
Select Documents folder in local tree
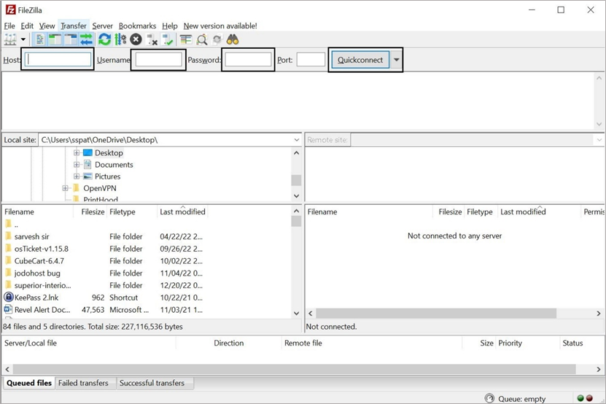click(x=114, y=165)
